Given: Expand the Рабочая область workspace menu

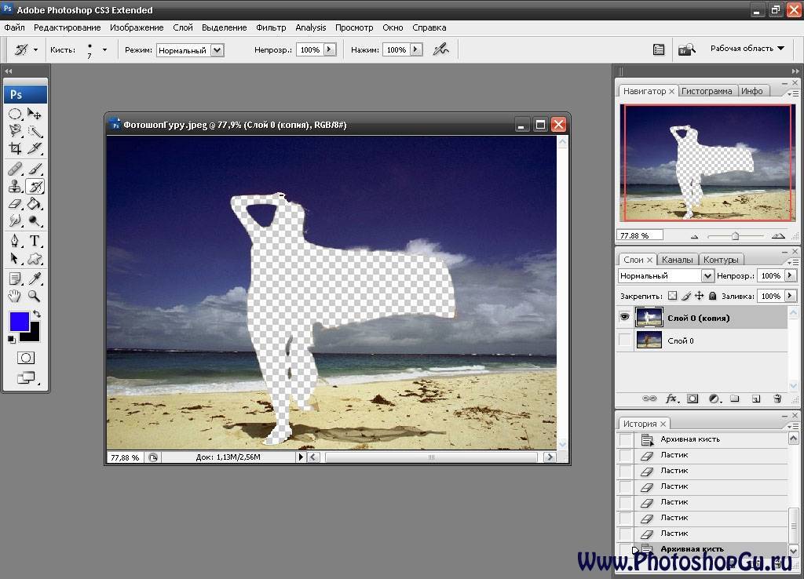Looking at the screenshot, I should [x=747, y=49].
